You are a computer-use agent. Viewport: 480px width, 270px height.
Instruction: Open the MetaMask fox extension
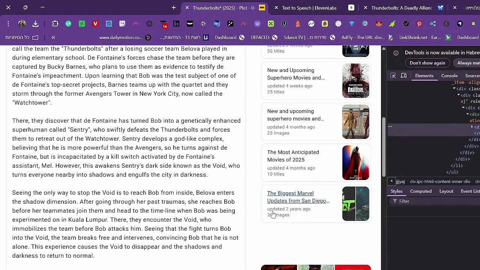pos(379,24)
